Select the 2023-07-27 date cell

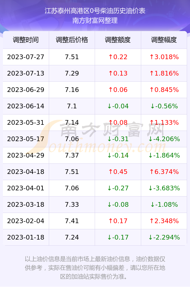(x=26, y=57)
